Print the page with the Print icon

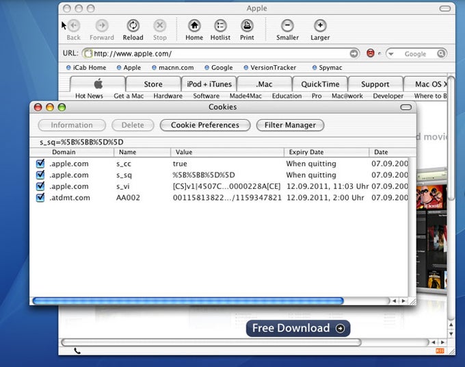click(247, 26)
